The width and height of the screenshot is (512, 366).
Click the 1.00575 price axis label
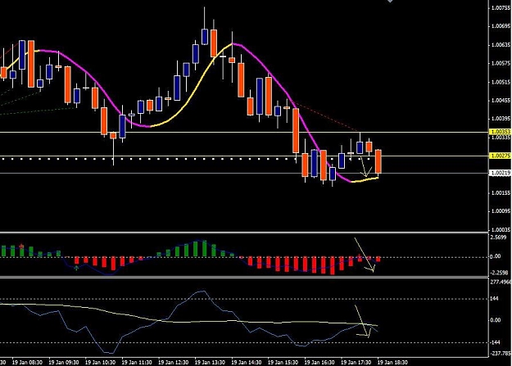coord(501,63)
